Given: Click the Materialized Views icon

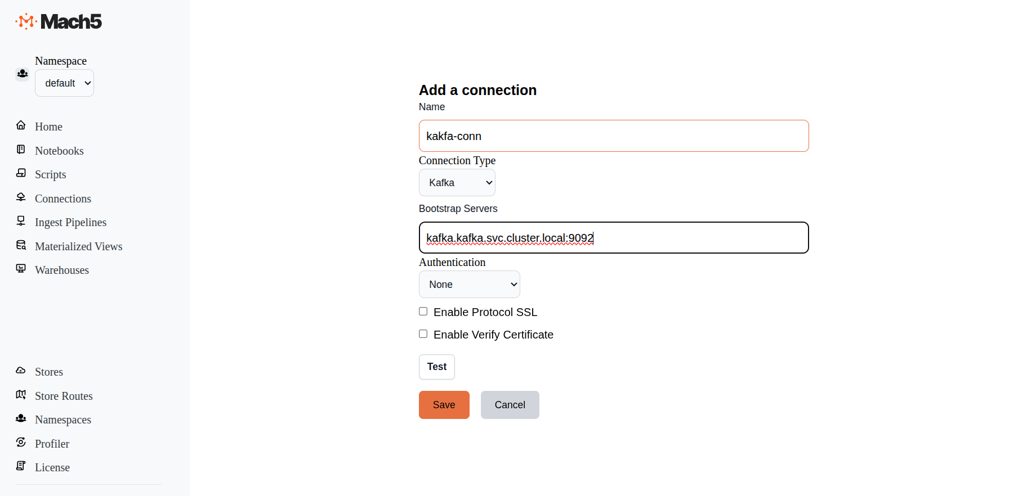Looking at the screenshot, I should click(x=21, y=245).
